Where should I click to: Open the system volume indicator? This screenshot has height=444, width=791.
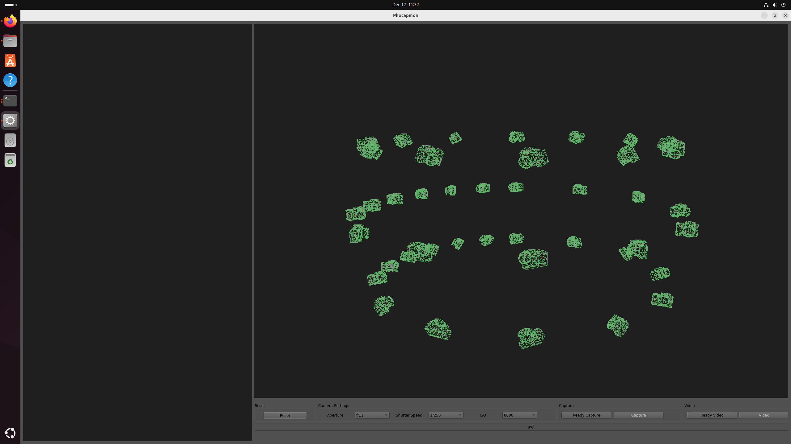774,5
